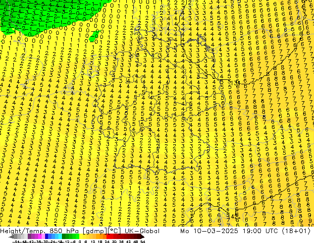Viewport: 314px width, 243px height.
Task: Click the bright red swatch in the temperature legend
Action: click(108, 237)
